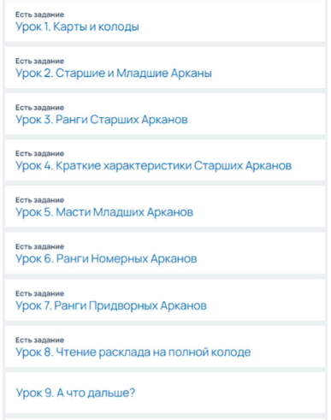Open 'Урок 7. Ранги Придворных Арканов'
The image size is (331, 420).
111,305
